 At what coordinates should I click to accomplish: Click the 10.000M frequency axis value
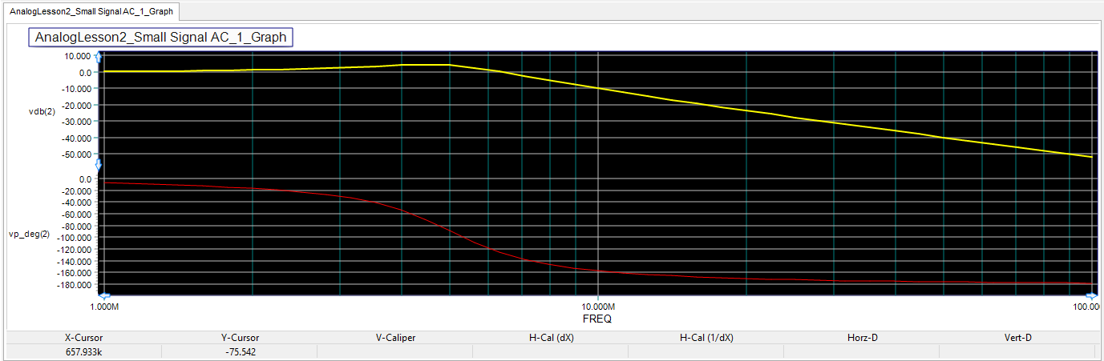[598, 307]
